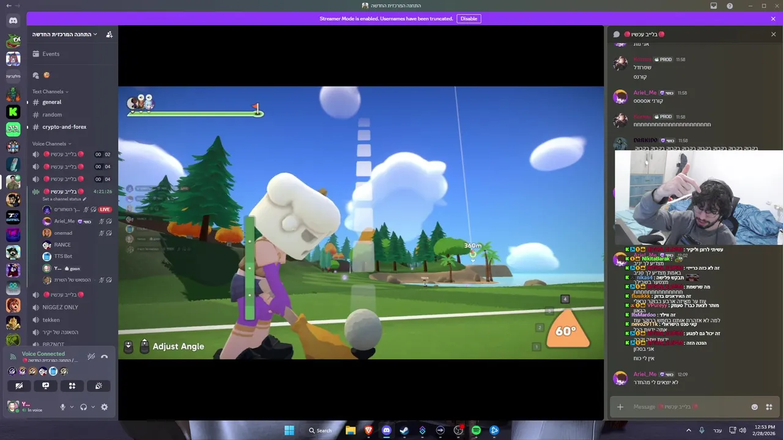Close the voice channel chat panel
The height and width of the screenshot is (440, 783).
(773, 34)
